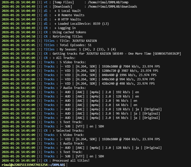
Task: Click 'Getting tracks for JUJUTSU KAISEN S03E49' text
Action: pyautogui.click(x=88, y=54)
